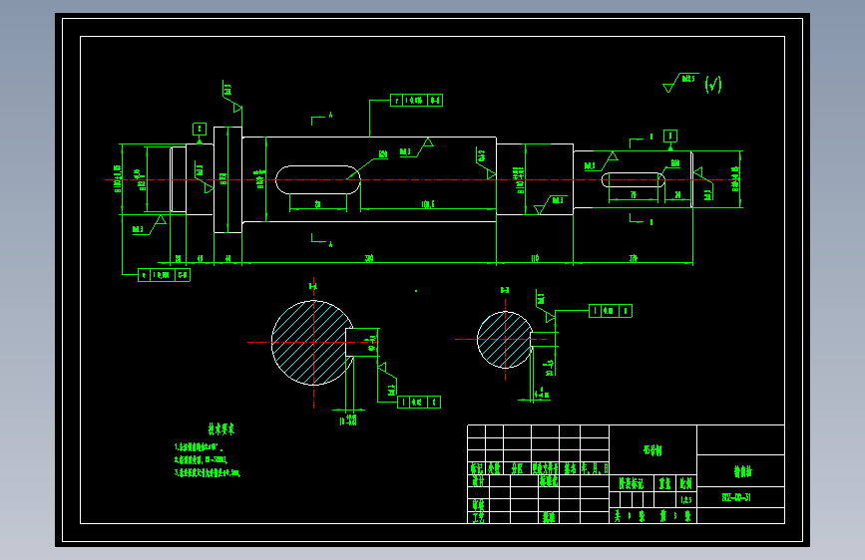865x560 pixels.
Task: Click section label above the large circle
Action: (x=313, y=286)
